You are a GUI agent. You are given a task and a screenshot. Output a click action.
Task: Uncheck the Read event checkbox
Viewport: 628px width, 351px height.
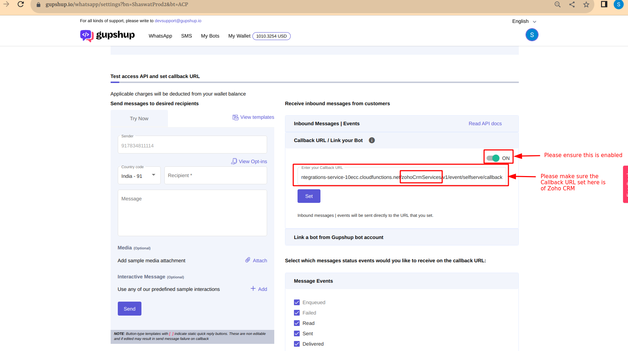[x=297, y=323]
